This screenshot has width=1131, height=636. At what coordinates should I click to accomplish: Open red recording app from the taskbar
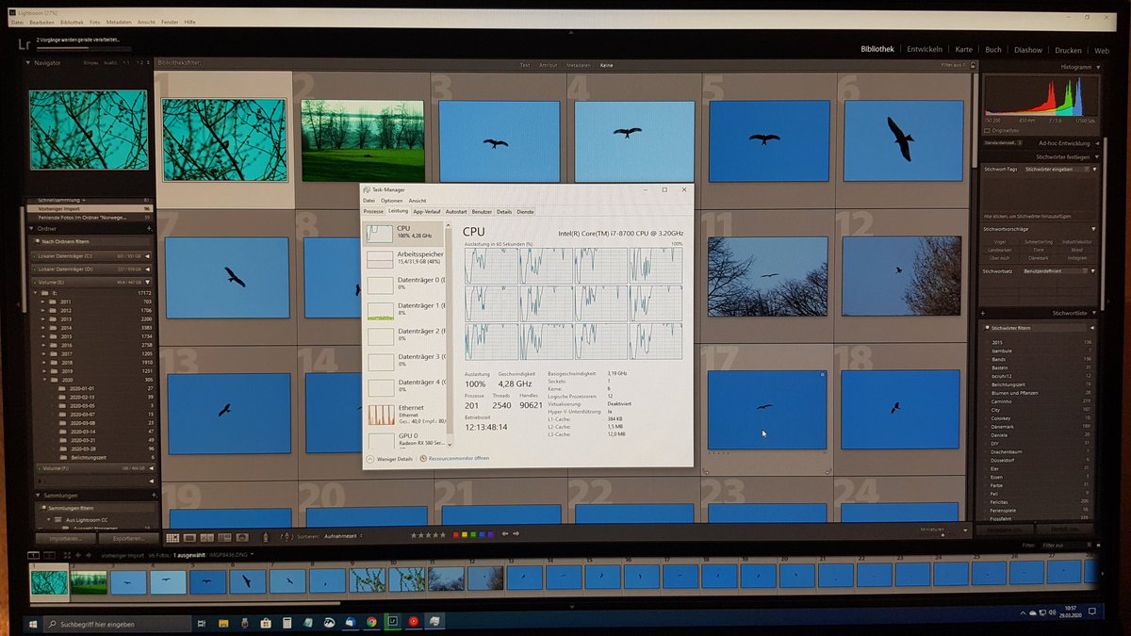click(x=413, y=622)
